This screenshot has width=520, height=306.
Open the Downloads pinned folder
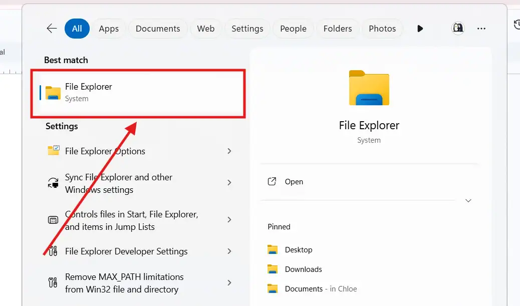[303, 269]
